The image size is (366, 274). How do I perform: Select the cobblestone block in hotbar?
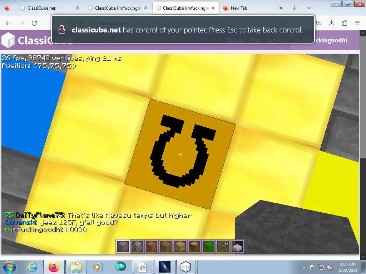[x=137, y=246]
